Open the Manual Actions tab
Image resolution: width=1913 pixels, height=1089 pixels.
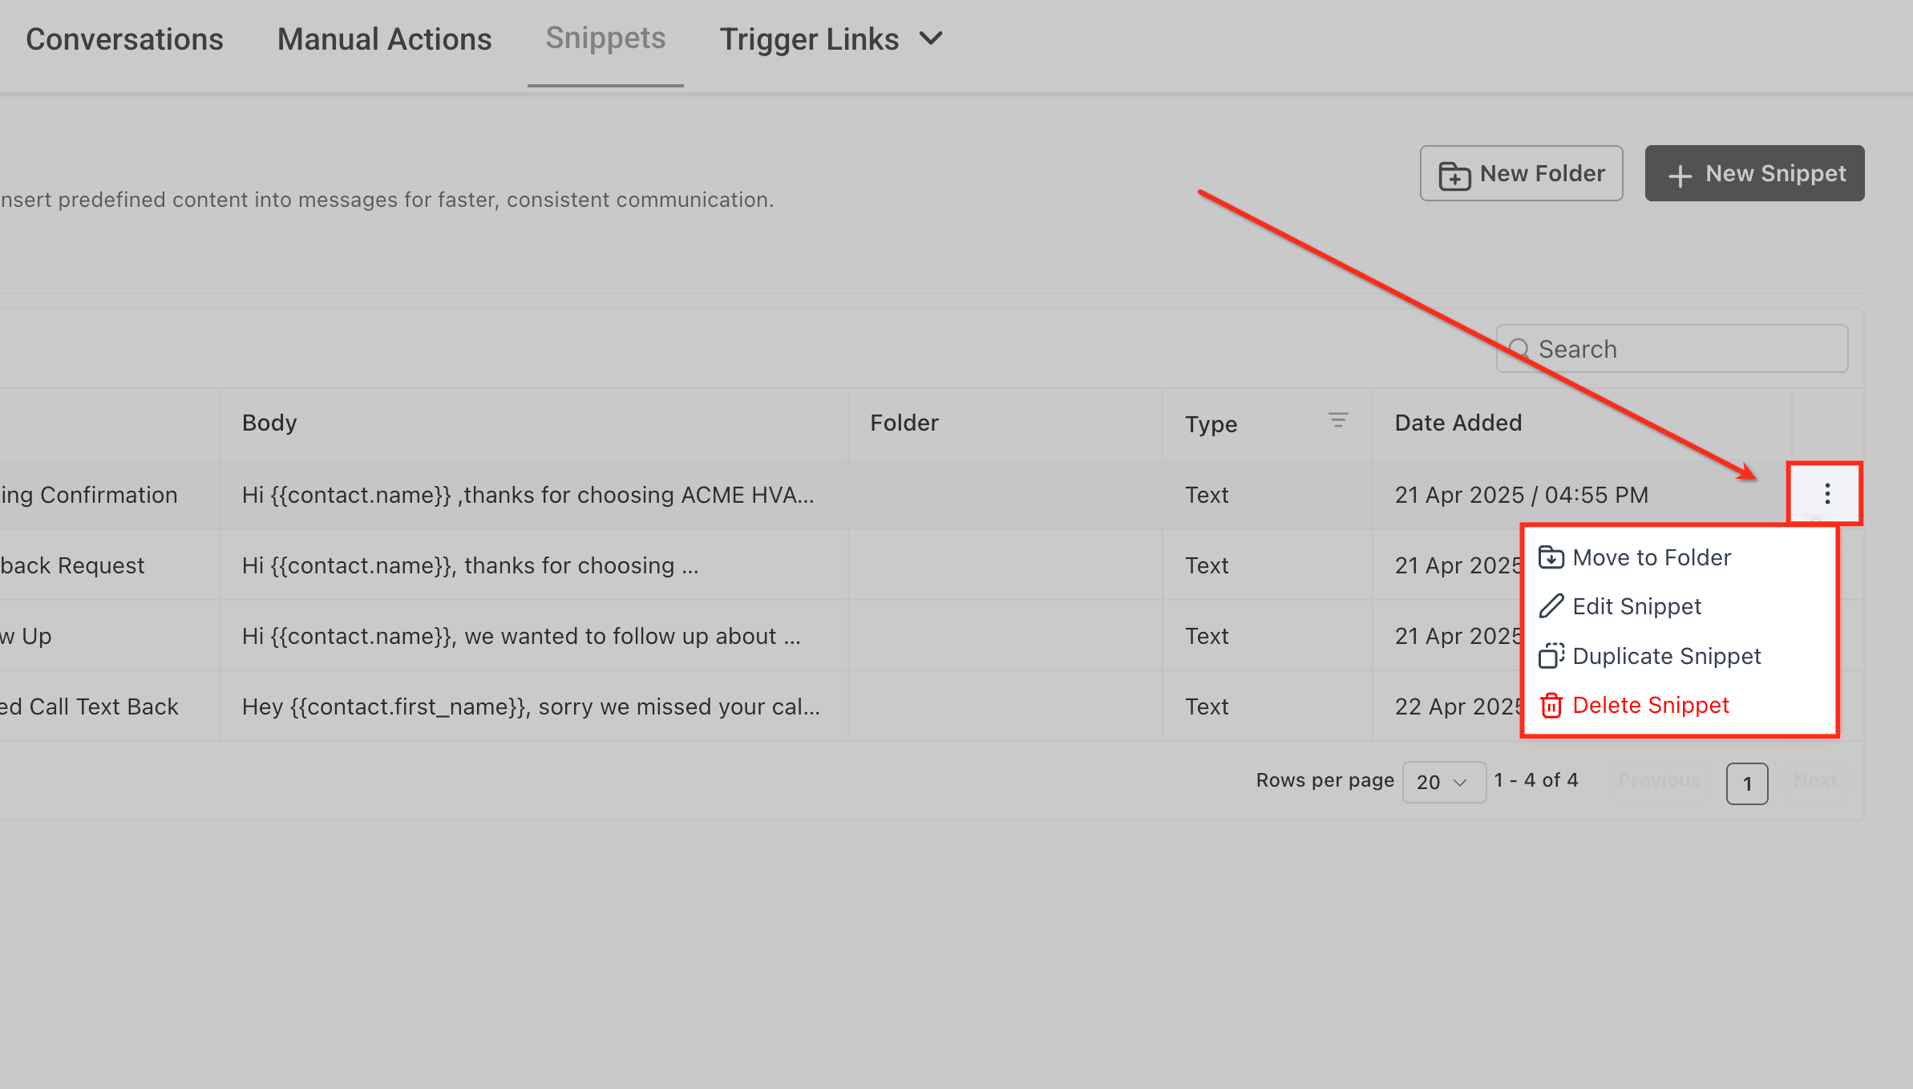(384, 39)
